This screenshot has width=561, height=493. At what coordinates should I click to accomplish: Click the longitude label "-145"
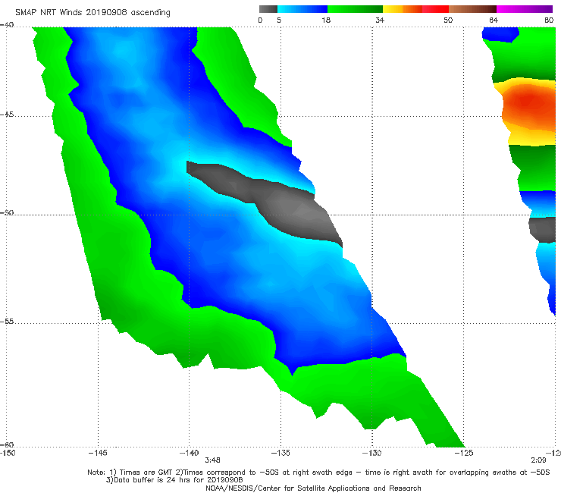pyautogui.click(x=98, y=453)
